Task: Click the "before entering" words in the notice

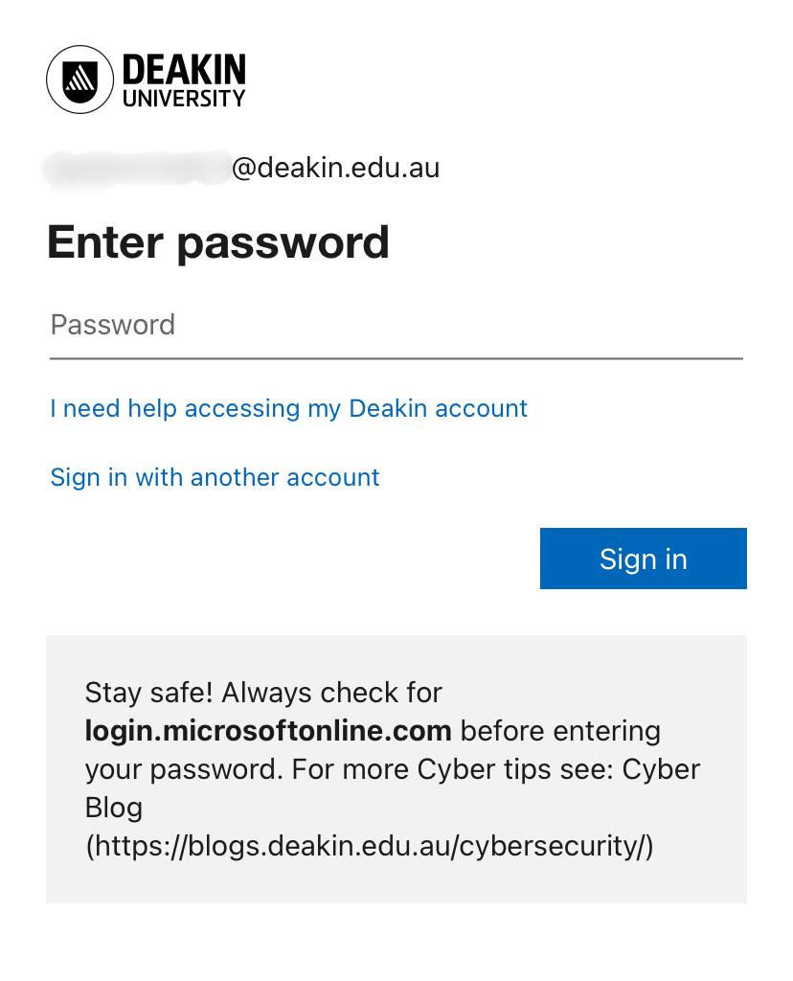Action: tap(560, 731)
